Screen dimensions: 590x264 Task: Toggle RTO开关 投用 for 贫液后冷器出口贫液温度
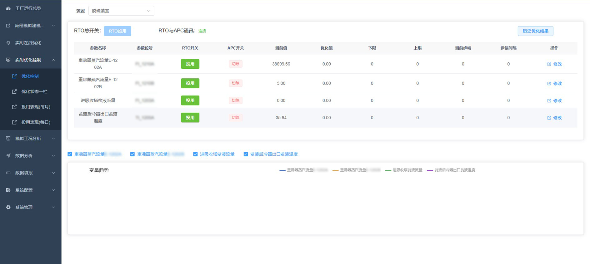pos(190,118)
